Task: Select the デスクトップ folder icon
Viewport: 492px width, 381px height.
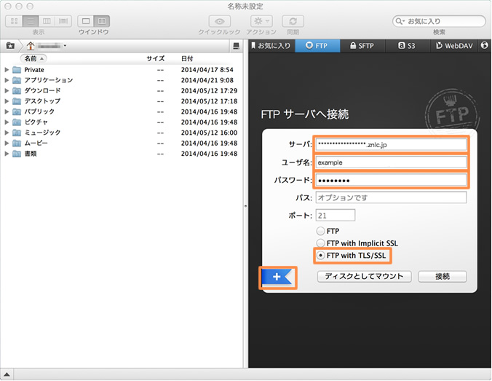Action: pyautogui.click(x=17, y=101)
